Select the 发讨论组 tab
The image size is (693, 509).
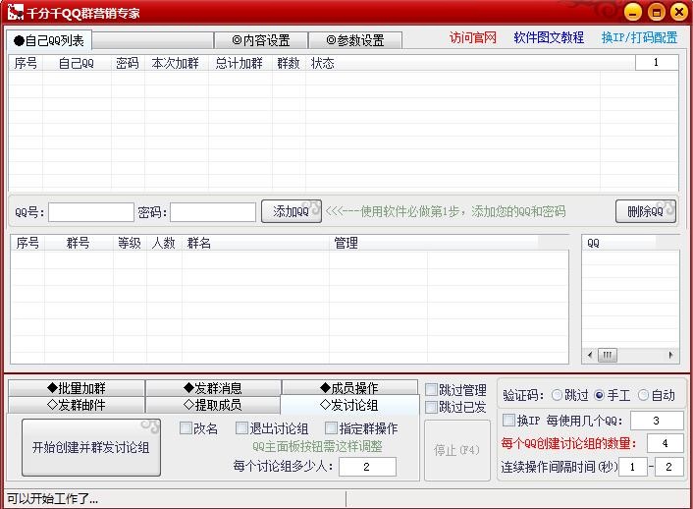(349, 405)
